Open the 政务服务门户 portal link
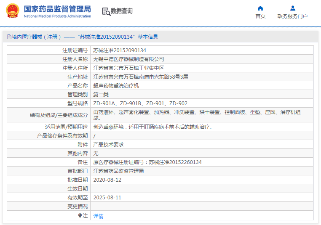This screenshot has height=225, width=321. (x=292, y=16)
